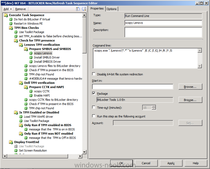210x169 pixels.
Task: Click the Only Run if TPM was NOT enabled folder icon
Action: pyautogui.click(x=21, y=134)
